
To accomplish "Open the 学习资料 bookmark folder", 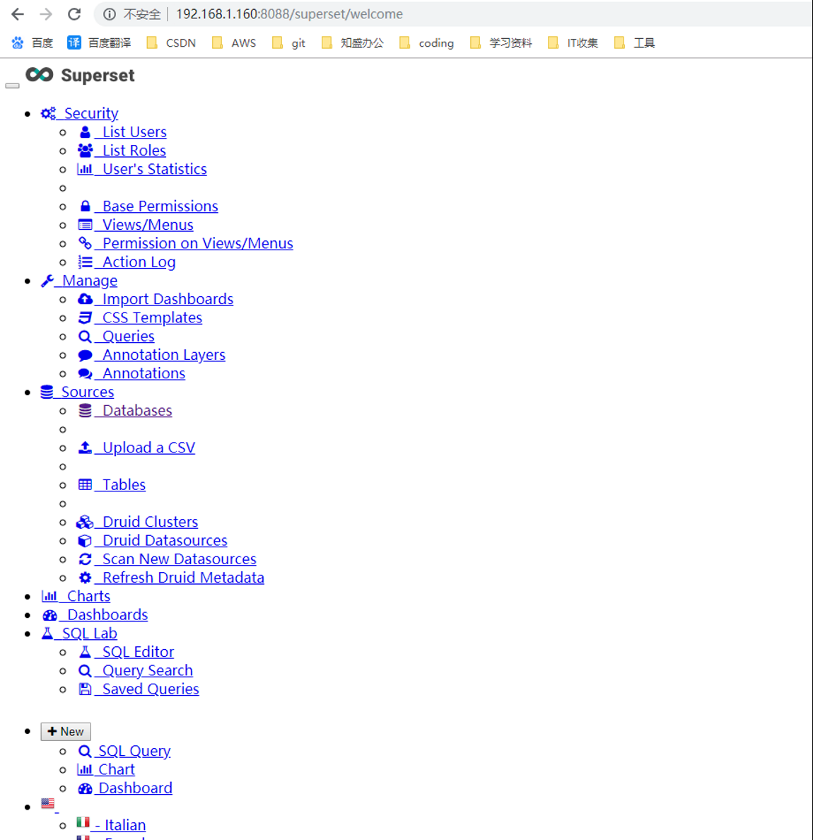I will (x=501, y=43).
